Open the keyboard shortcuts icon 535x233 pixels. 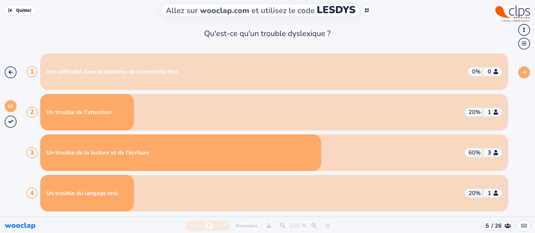point(524,225)
